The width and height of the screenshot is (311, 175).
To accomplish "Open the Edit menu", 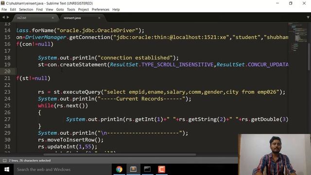I will (x=13, y=10).
